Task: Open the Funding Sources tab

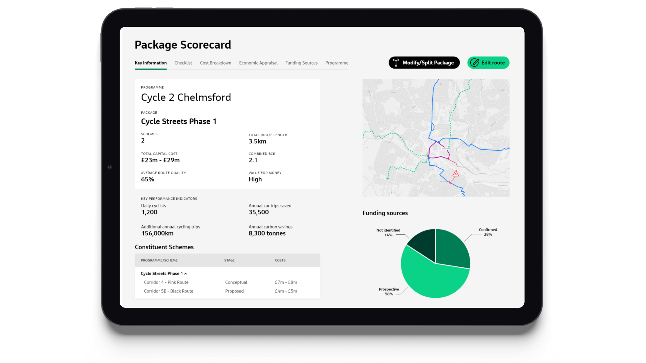Action: point(301,63)
